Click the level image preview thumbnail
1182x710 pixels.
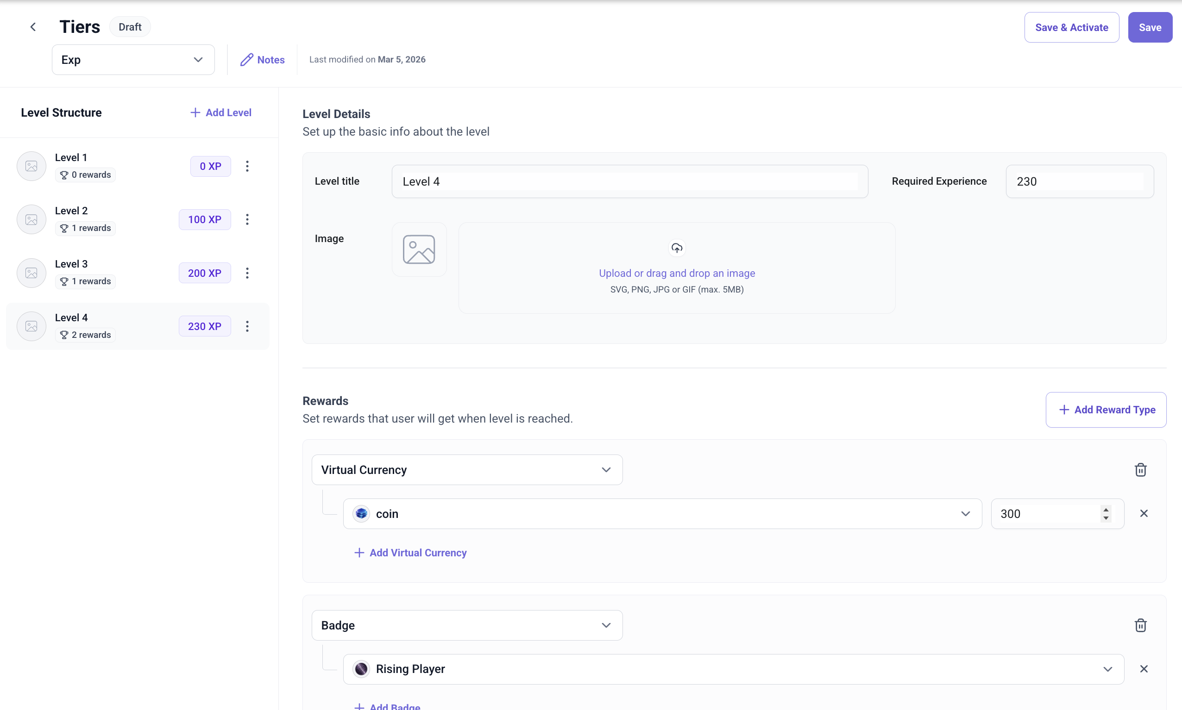[x=419, y=249]
